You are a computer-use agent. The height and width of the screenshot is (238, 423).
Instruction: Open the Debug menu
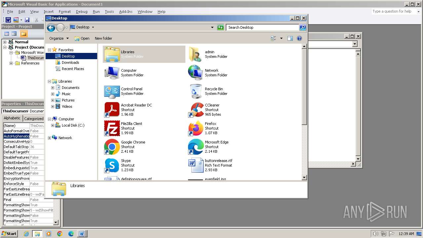coord(82,12)
